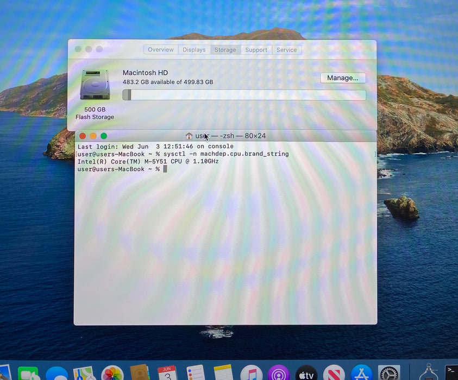Minimize Terminal with the yellow button

coord(93,136)
